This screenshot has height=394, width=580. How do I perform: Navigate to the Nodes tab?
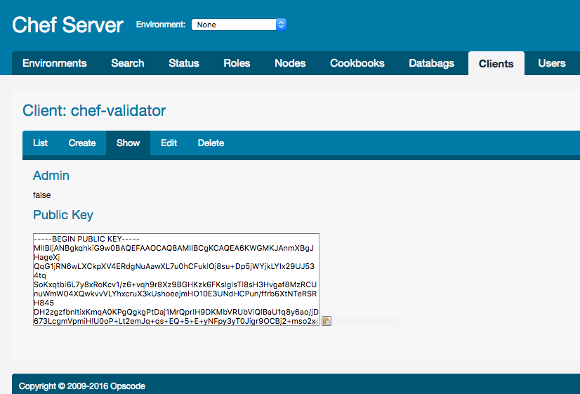[x=290, y=63]
